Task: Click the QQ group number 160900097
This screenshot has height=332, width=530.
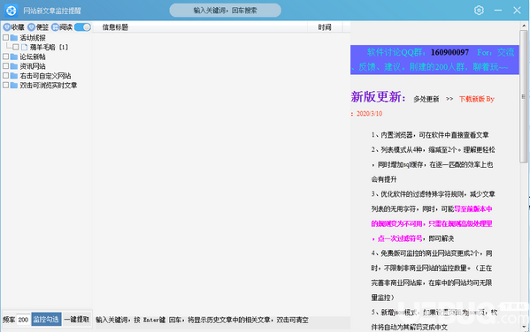Action: [449, 52]
